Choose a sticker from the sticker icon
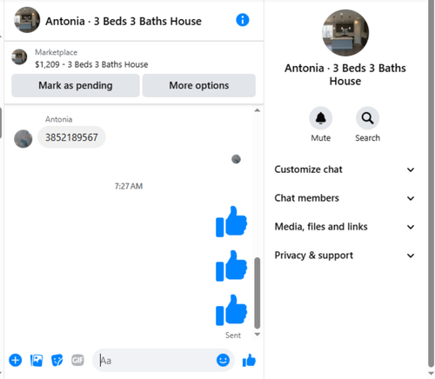435x379 pixels. (x=57, y=360)
